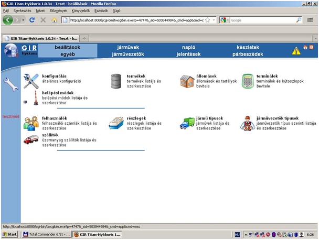
Task: Open the párbeszédek navigation tab
Action: click(248, 54)
